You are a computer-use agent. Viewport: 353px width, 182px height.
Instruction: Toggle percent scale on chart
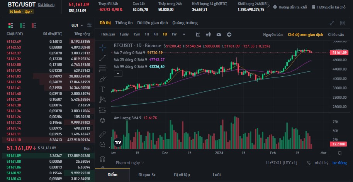click(309, 163)
